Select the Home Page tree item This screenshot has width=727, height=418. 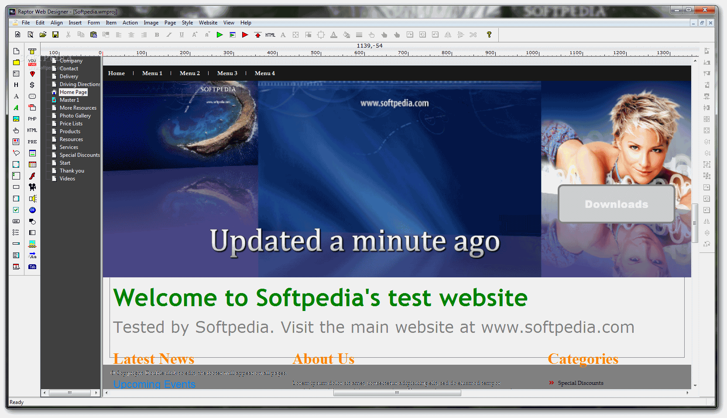73,92
